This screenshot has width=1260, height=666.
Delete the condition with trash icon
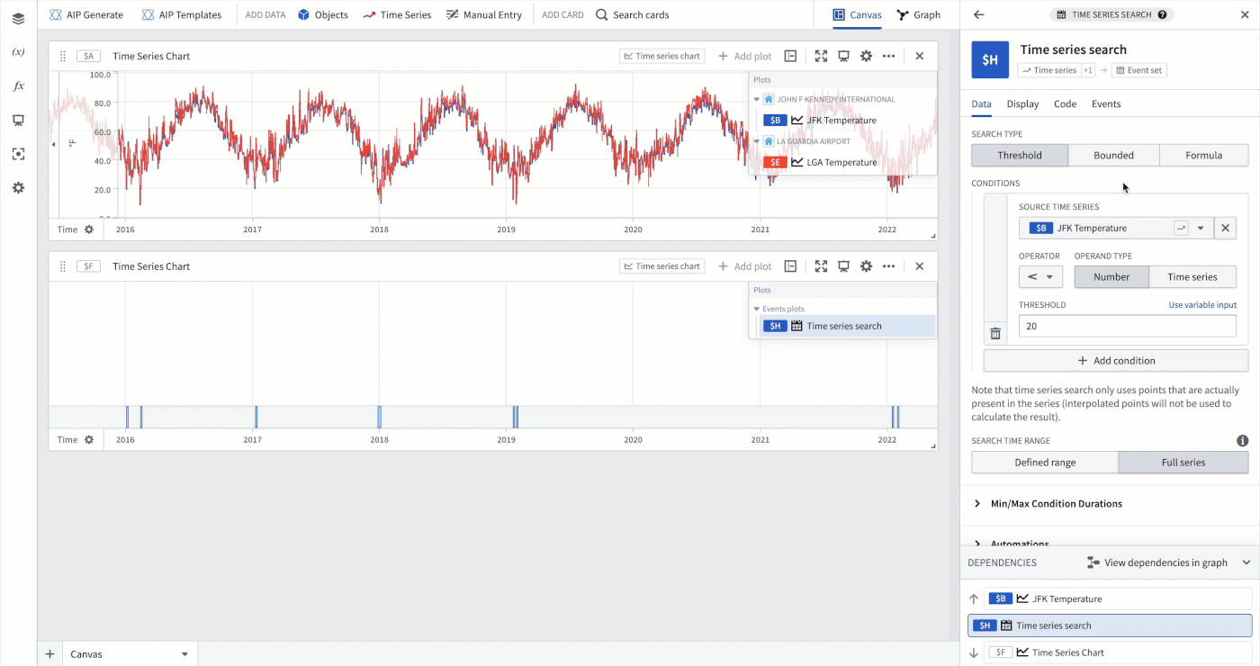tap(995, 334)
